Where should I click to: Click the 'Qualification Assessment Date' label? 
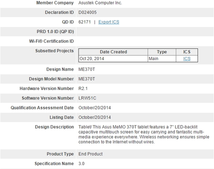[42, 108]
